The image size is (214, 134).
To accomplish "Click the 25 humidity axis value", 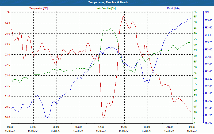I will coord(195,95).
